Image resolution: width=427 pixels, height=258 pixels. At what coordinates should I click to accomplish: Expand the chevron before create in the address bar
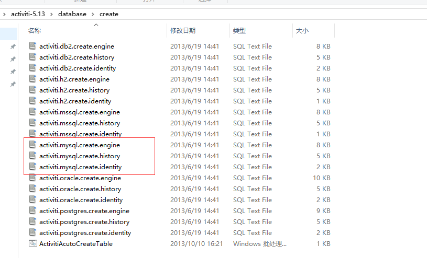(93, 14)
